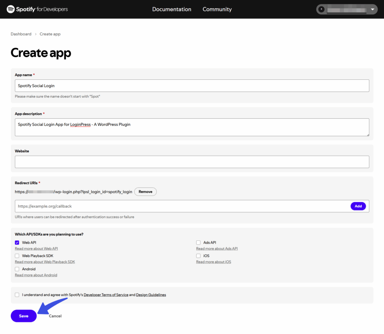Image resolution: width=384 pixels, height=334 pixels.
Task: Enable the Web Playback SDK checkbox
Action: [17, 256]
